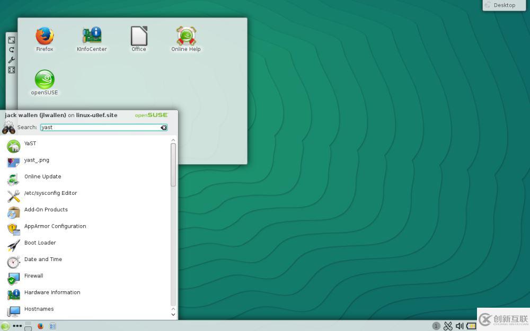Click scroll-up arrow atop results list
This screenshot has height=331, width=530.
(x=173, y=140)
